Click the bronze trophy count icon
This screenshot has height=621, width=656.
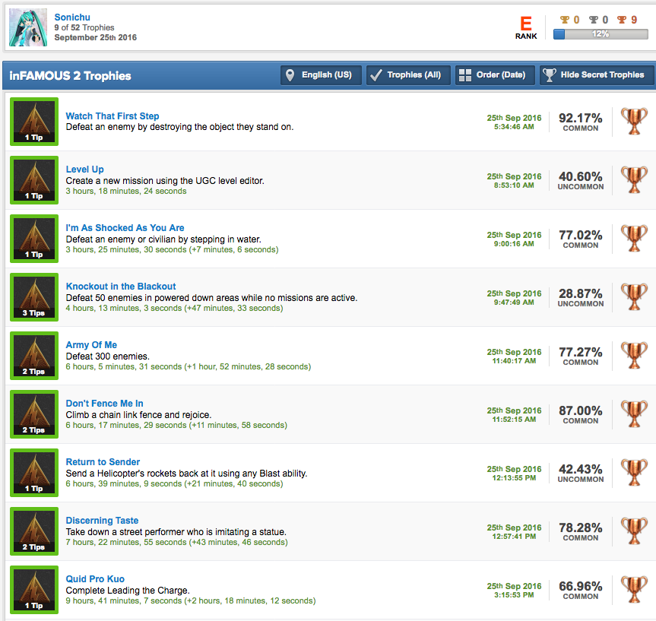[622, 20]
